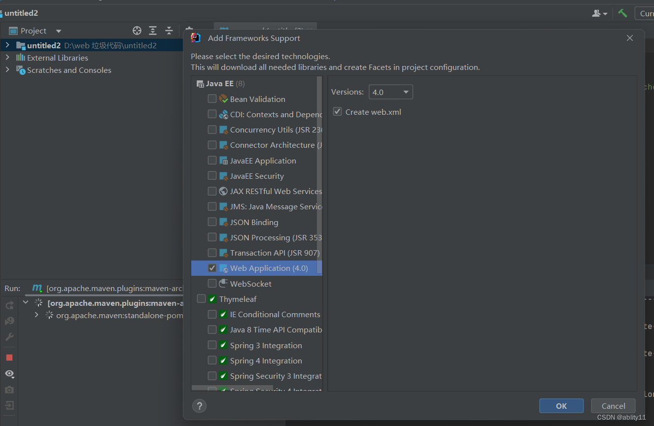Click the locate opened file crosshair icon
This screenshot has height=426, width=654.
click(137, 31)
